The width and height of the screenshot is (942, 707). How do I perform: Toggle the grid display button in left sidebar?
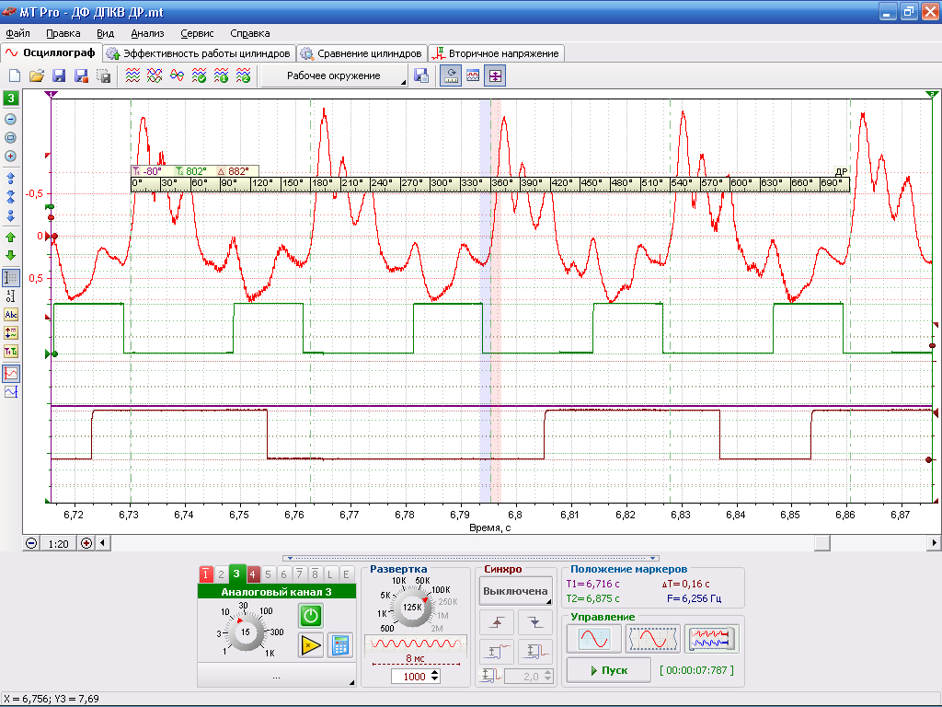(11, 278)
